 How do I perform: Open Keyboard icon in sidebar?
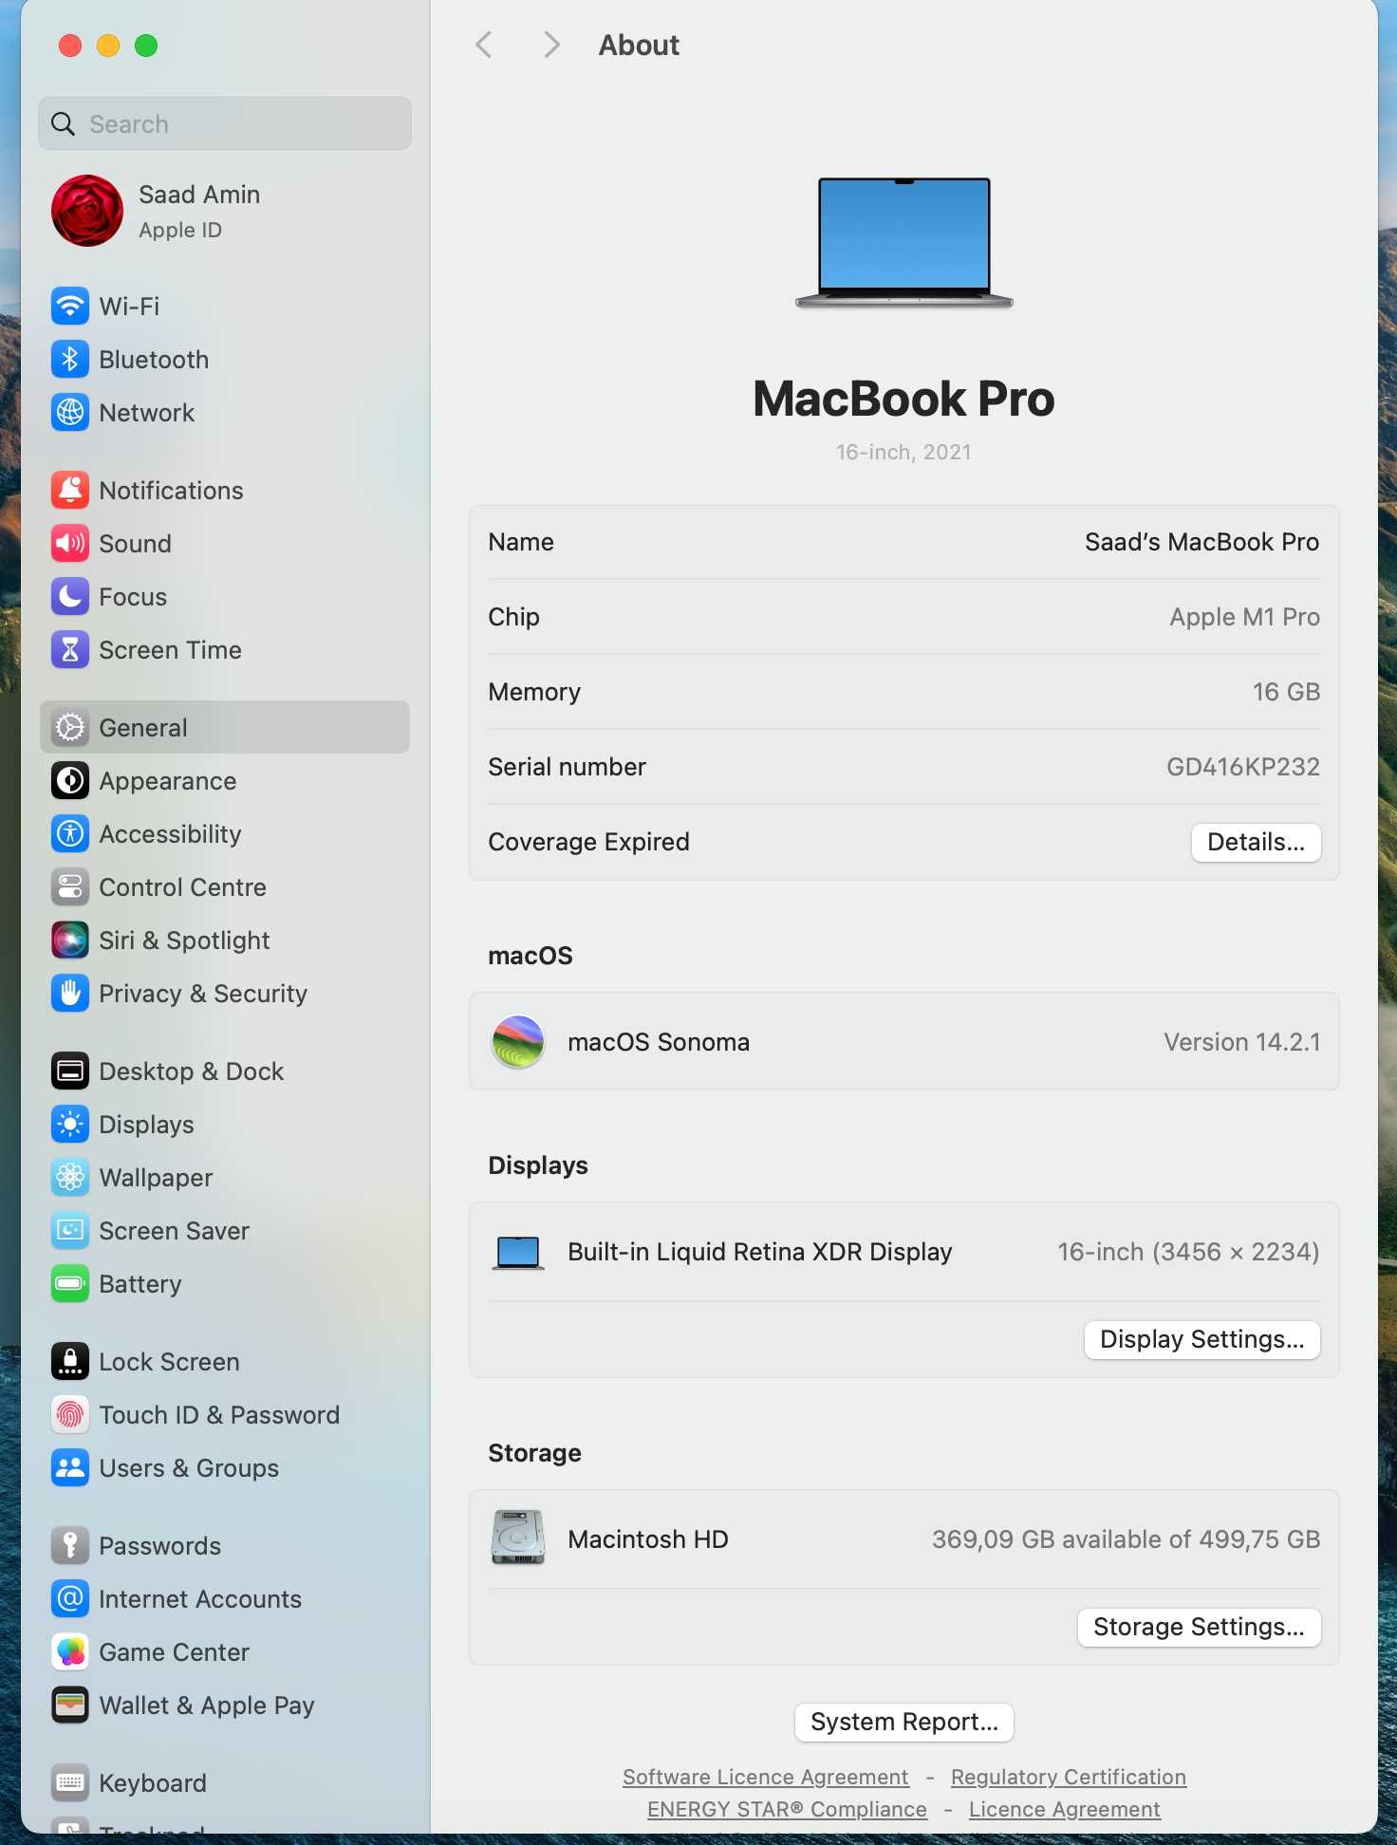click(x=70, y=1783)
